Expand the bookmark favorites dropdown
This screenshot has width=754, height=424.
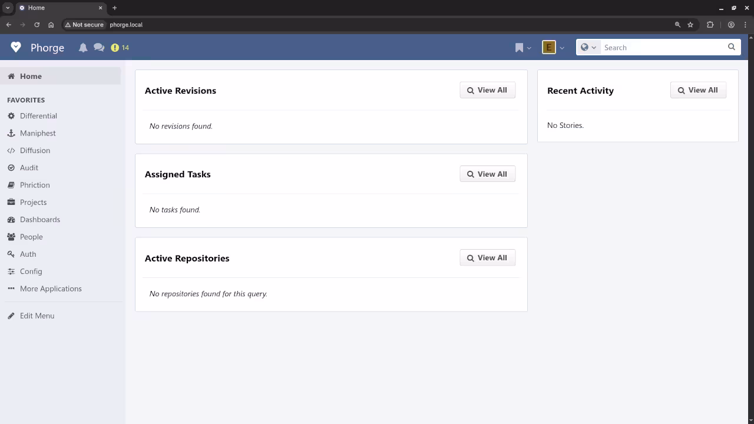(522, 48)
